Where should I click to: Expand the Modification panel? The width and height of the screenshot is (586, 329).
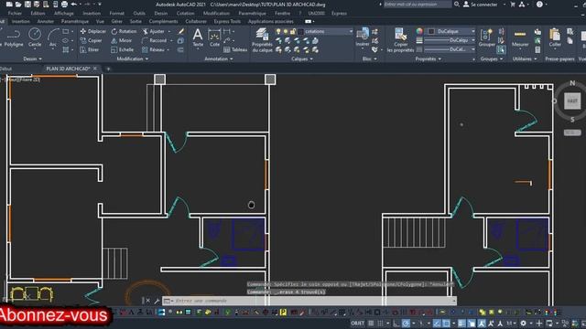tap(132, 58)
